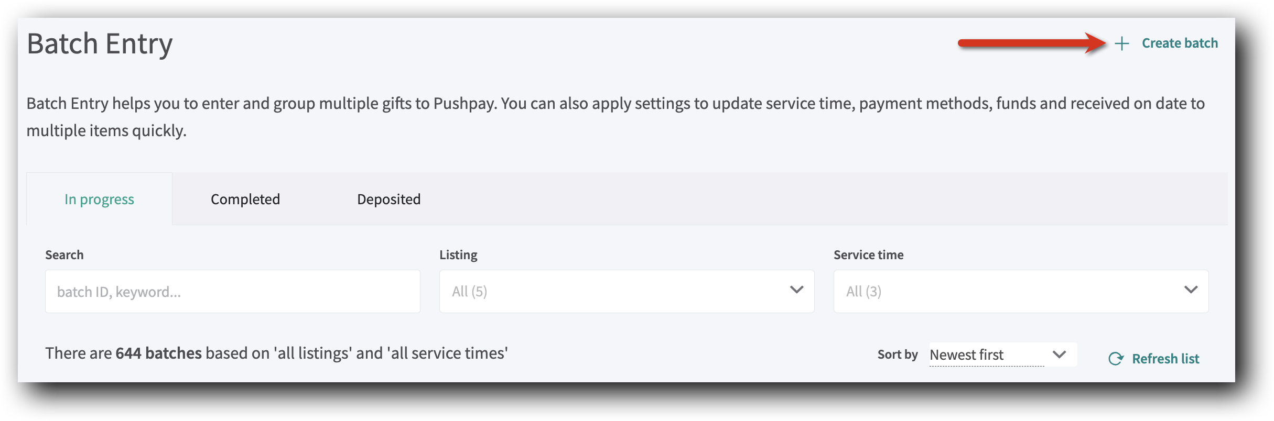Click the chevron on the Listing dropdown
This screenshot has height=421, width=1274.
point(796,289)
